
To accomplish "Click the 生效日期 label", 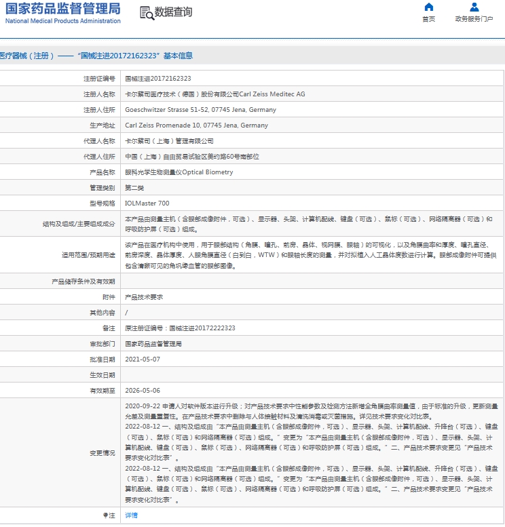I will pyautogui.click(x=102, y=375).
